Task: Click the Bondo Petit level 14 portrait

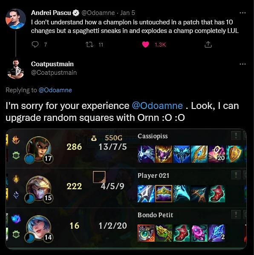Action: pyautogui.click(x=39, y=229)
